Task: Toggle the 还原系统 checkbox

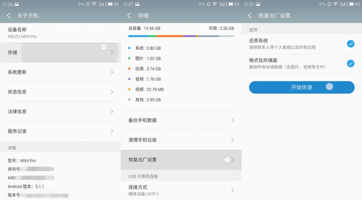Action: [x=350, y=44]
